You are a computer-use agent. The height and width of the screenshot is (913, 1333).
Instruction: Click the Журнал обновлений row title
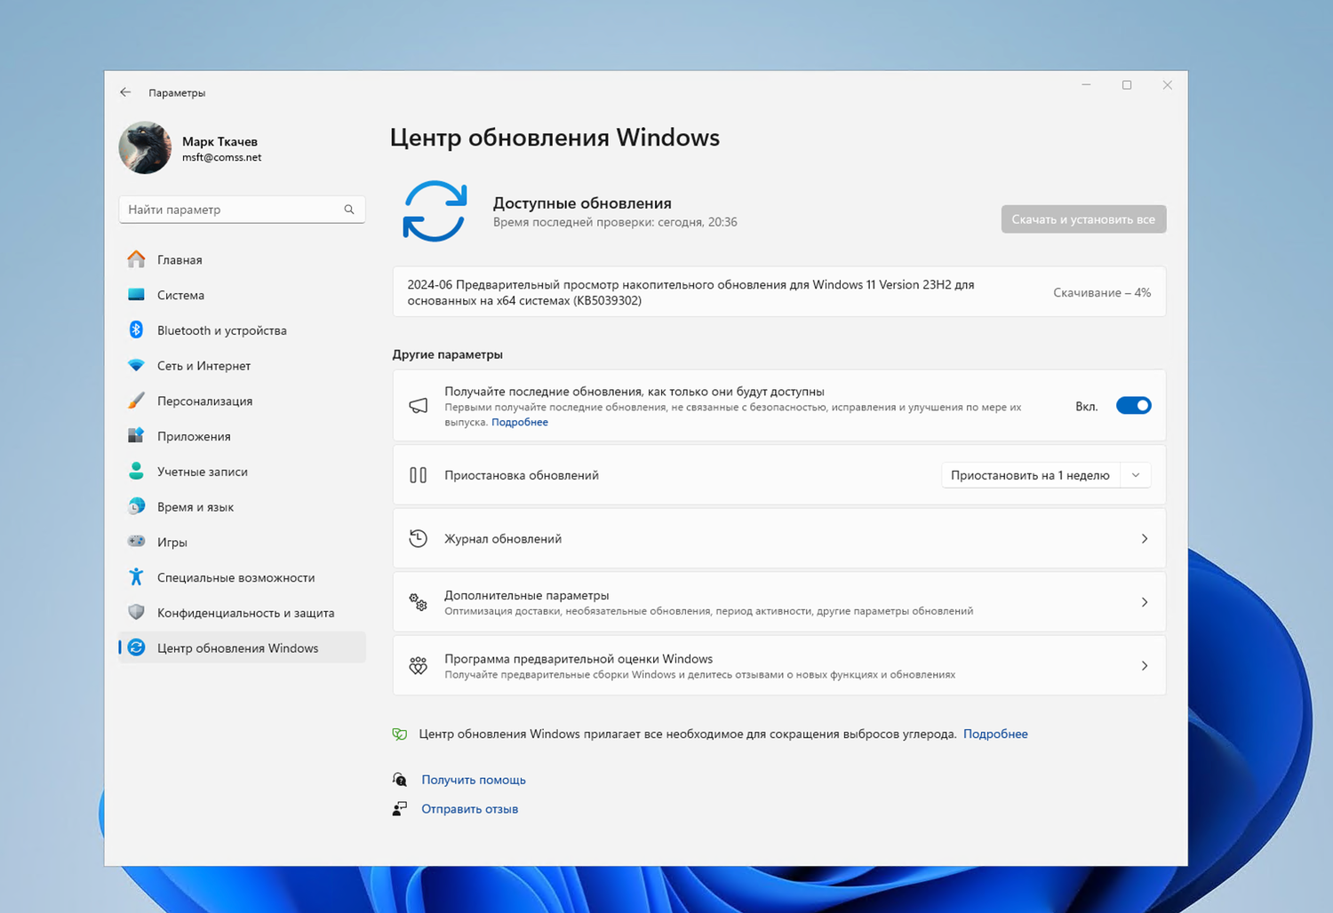(503, 539)
